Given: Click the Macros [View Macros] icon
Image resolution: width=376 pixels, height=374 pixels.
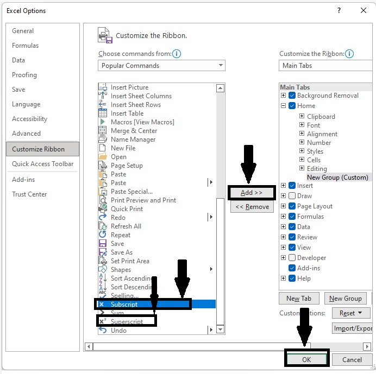Looking at the screenshot, I should 103,122.
